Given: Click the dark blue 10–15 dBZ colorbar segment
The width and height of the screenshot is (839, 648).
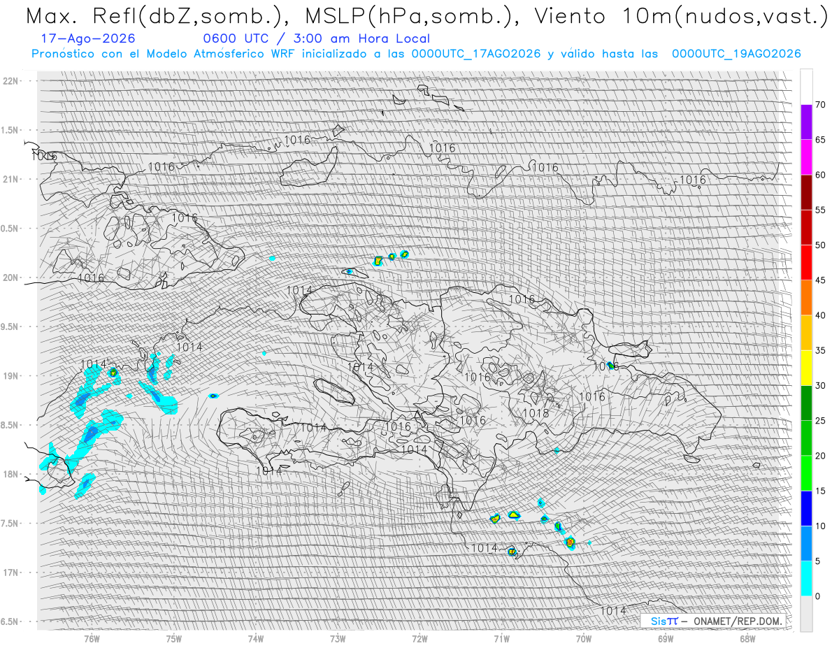Looking at the screenshot, I should tap(806, 508).
